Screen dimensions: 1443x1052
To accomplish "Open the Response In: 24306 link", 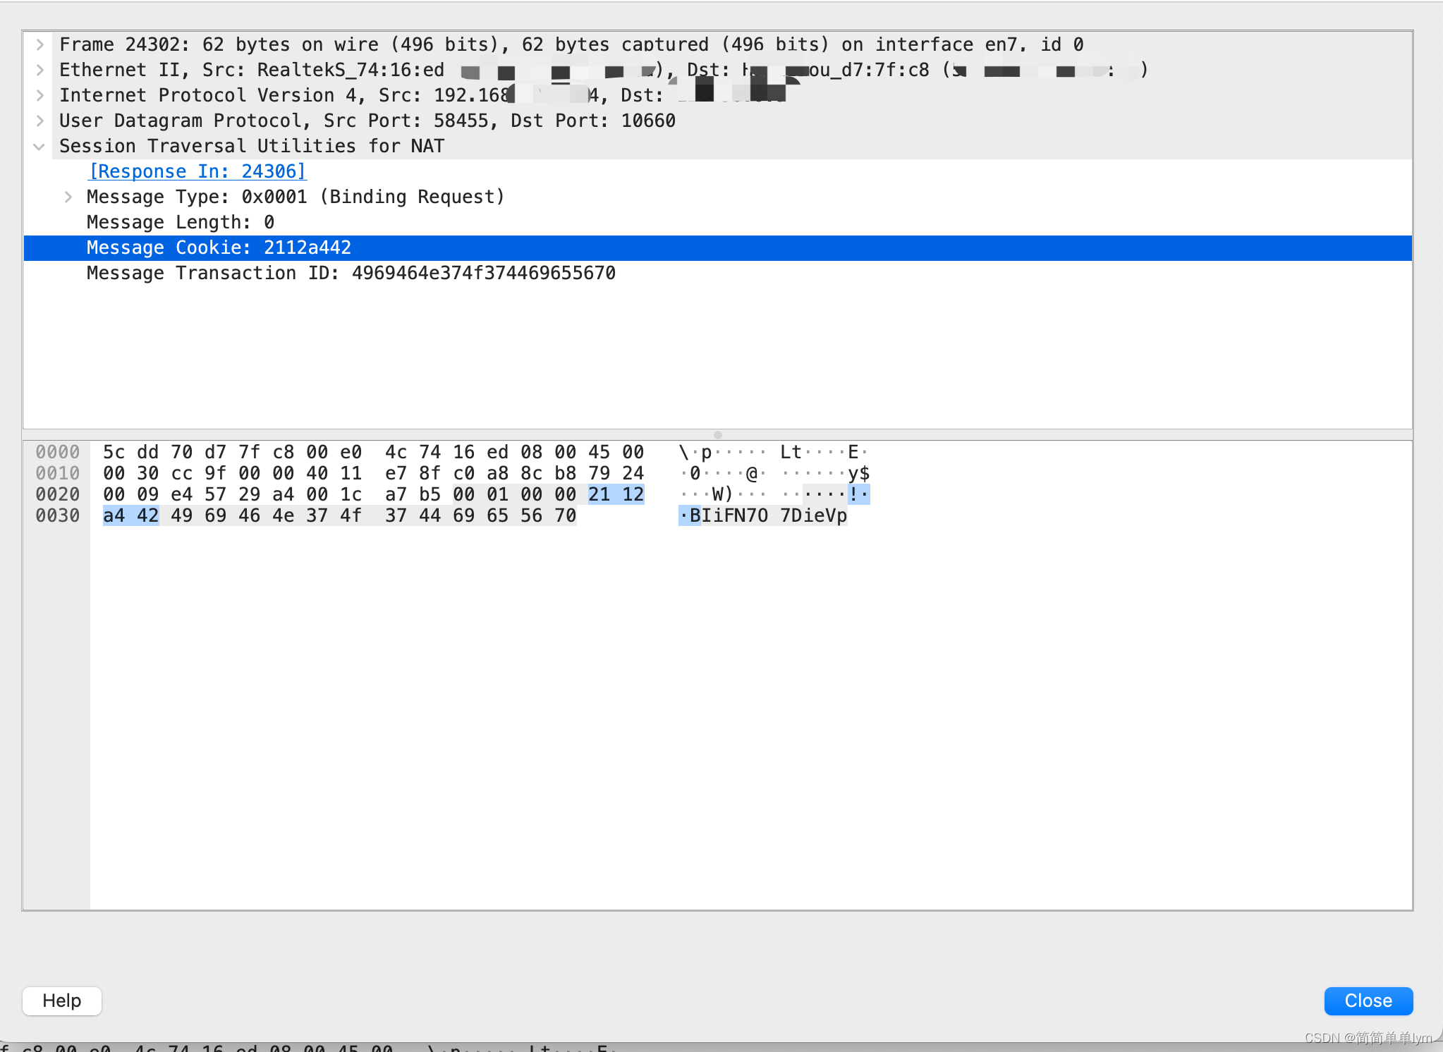I will [197, 171].
